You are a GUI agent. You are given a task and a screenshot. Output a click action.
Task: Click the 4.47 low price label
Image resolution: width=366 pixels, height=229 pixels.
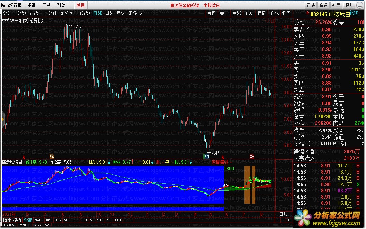click(216, 153)
